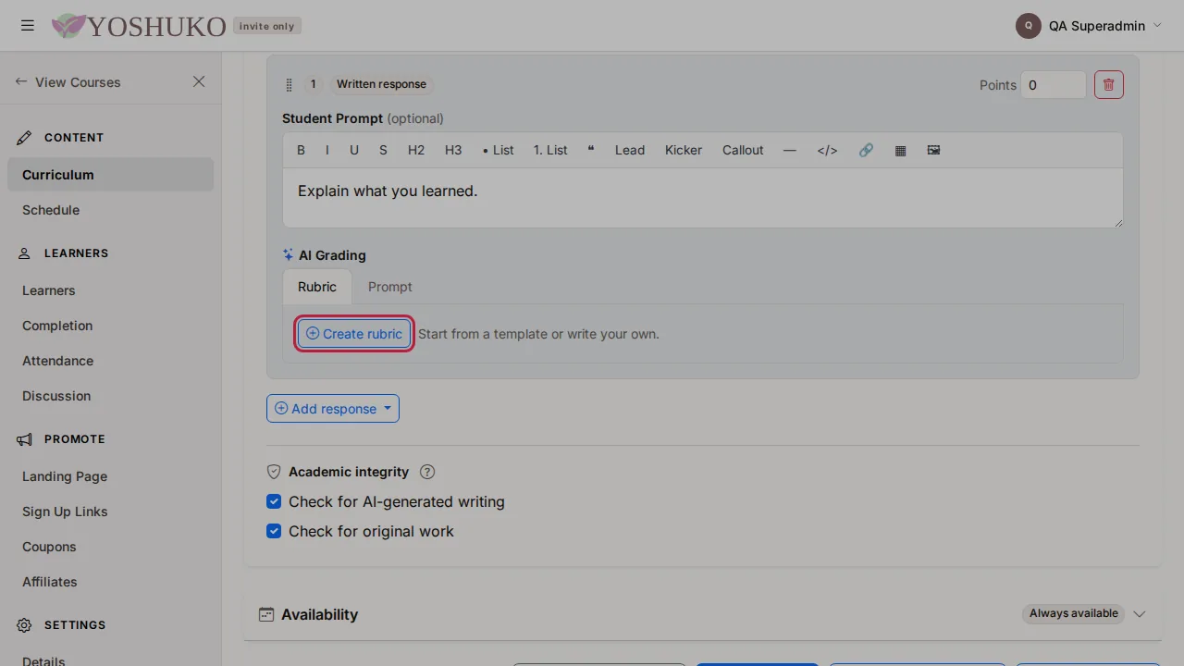Apply strikethrough in the prompt editor

[383, 150]
